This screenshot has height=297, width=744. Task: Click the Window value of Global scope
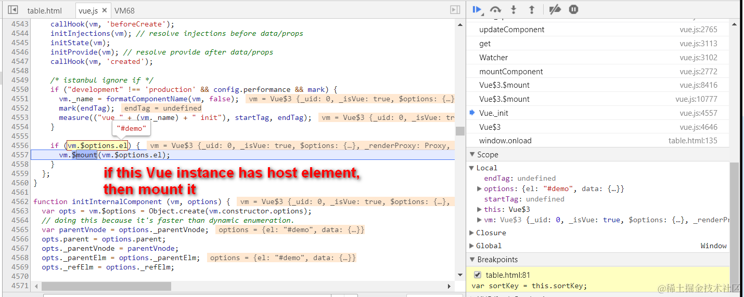point(713,246)
